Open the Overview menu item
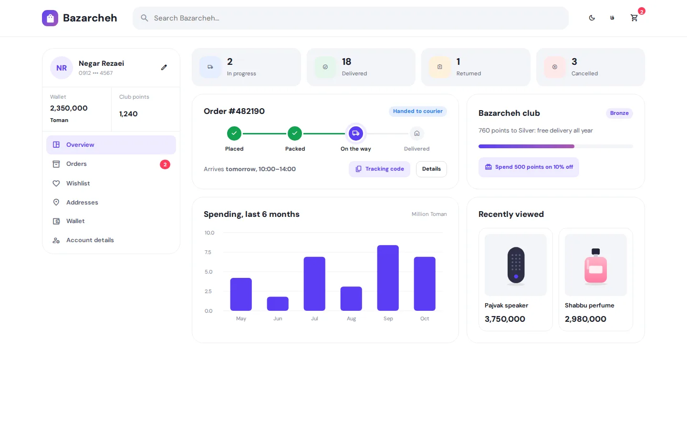Screen dimensions: 687x429 tap(111, 145)
